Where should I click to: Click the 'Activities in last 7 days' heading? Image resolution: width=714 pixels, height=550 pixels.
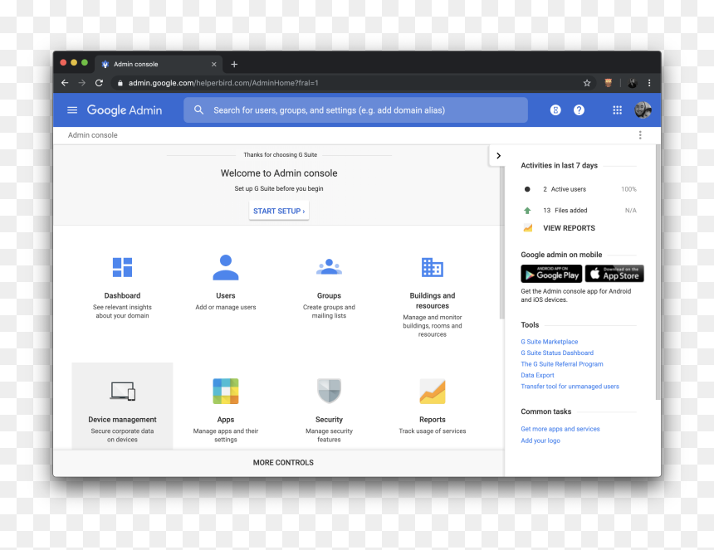[559, 166]
